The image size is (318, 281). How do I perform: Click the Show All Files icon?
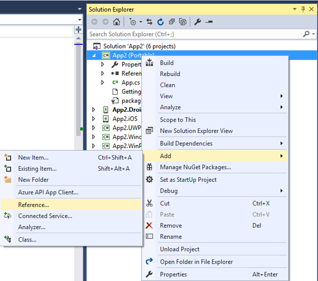pyautogui.click(x=183, y=22)
